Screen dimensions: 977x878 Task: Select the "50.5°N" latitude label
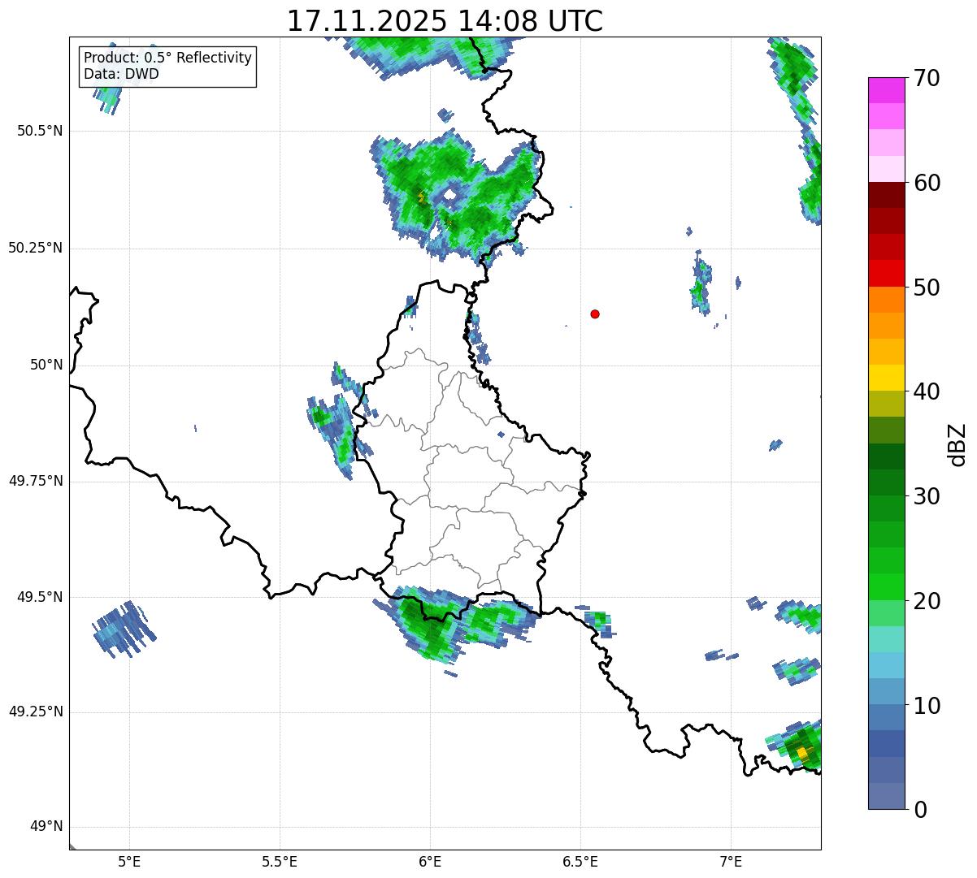[39, 131]
